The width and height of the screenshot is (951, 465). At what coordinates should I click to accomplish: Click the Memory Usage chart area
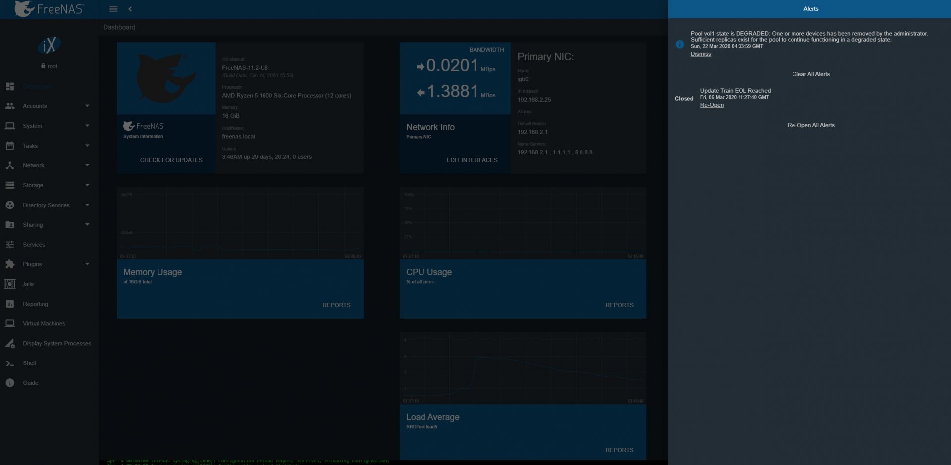(240, 223)
